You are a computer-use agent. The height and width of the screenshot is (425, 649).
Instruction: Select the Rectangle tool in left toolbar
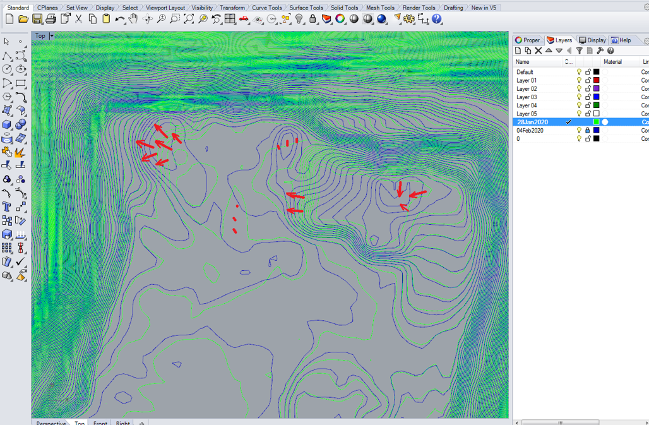pyautogui.click(x=21, y=83)
